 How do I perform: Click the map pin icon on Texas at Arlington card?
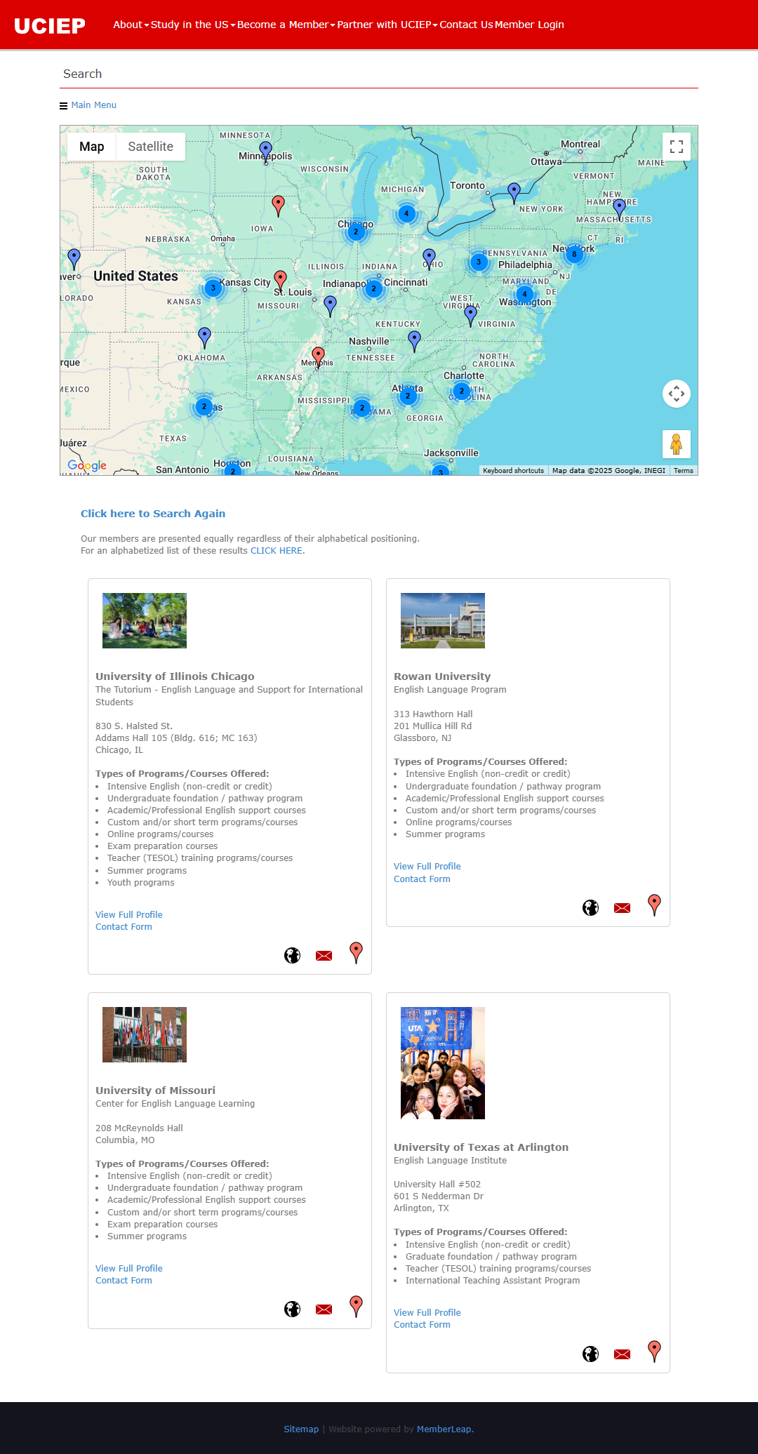click(654, 1351)
